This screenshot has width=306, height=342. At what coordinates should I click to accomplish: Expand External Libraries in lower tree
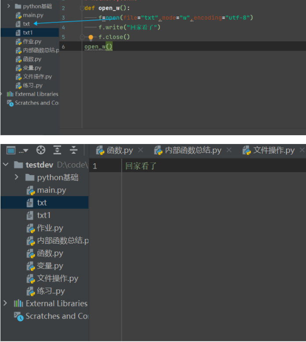(5, 303)
